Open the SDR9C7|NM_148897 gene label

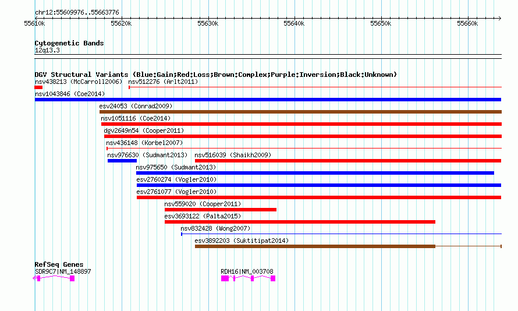63,271
